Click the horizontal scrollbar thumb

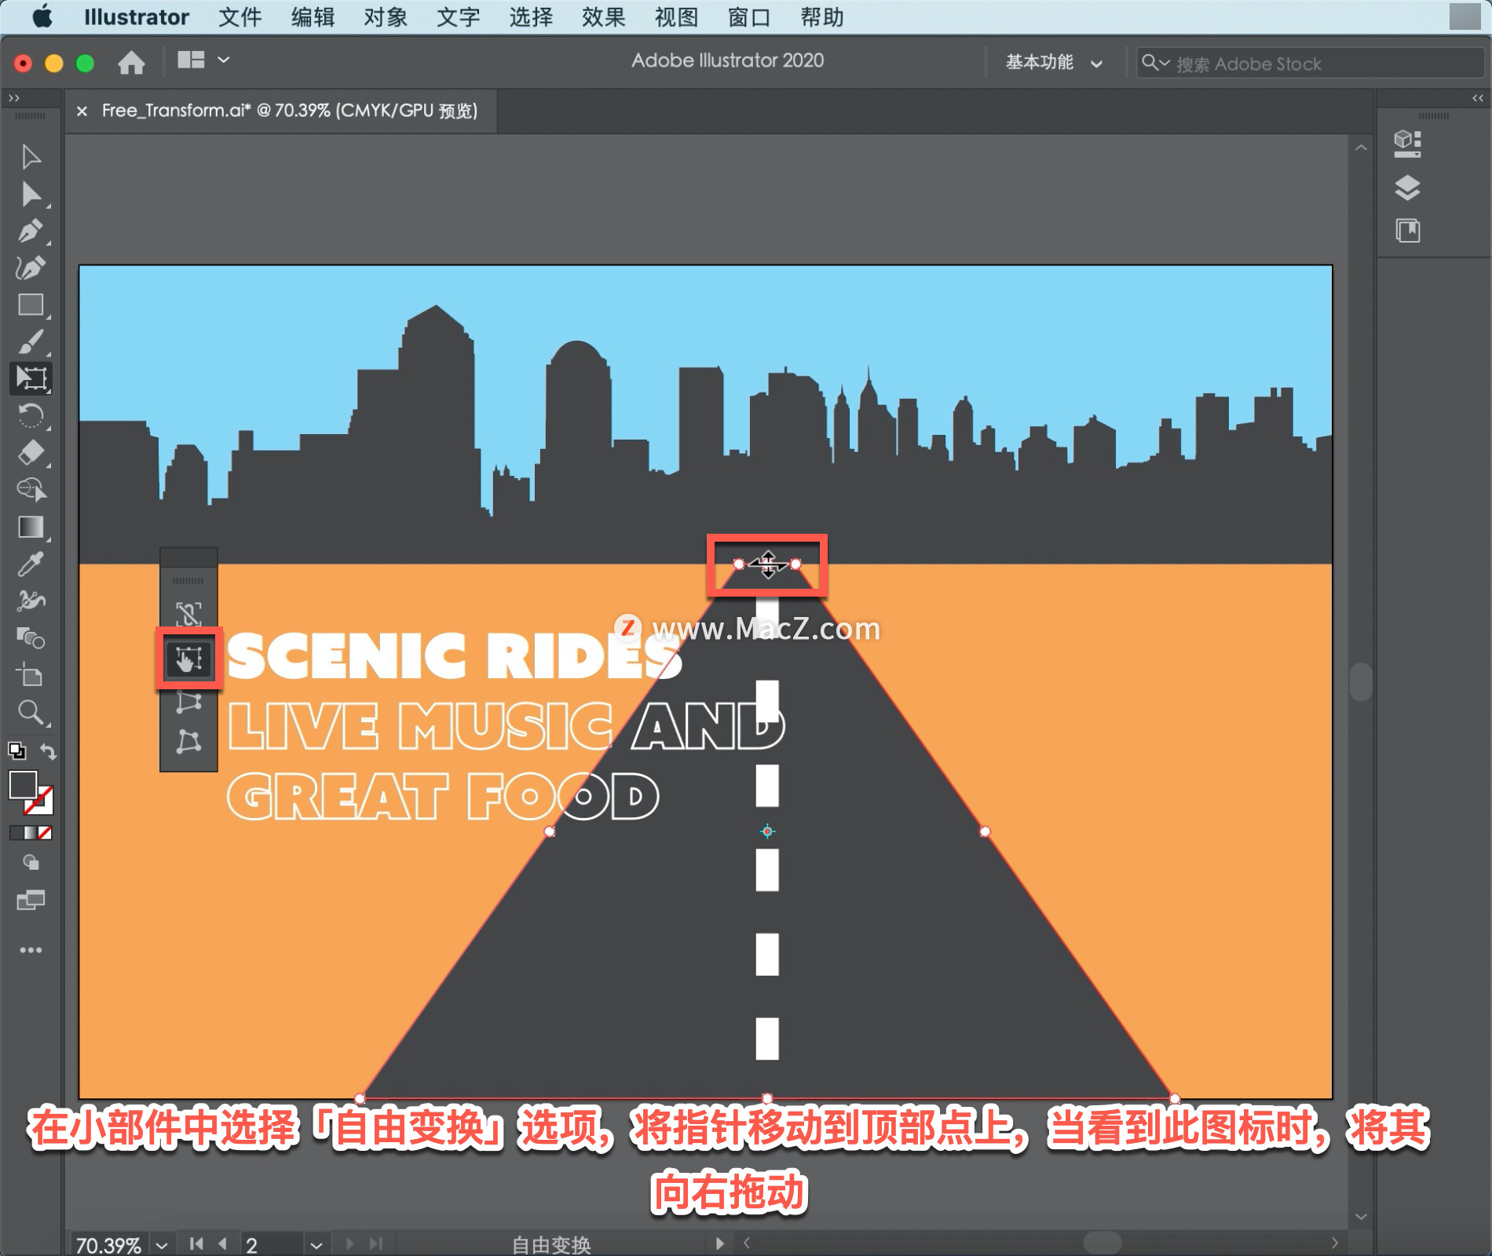click(1102, 1243)
